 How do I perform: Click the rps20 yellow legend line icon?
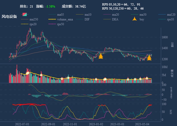coord(25,24)
